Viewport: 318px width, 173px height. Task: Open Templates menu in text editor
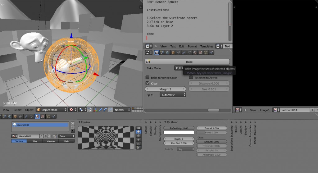point(207,47)
